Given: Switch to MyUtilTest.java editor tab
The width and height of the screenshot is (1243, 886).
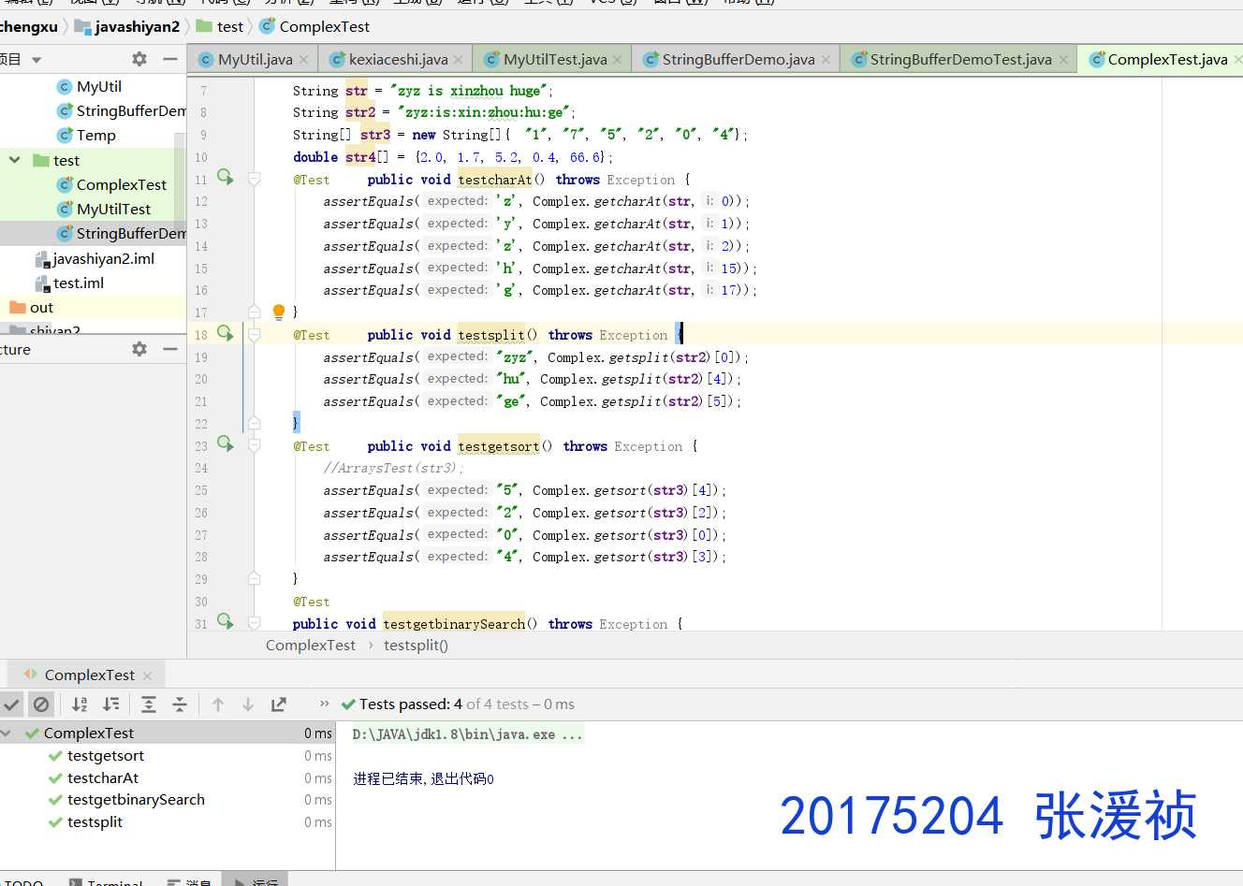Looking at the screenshot, I should 552,60.
